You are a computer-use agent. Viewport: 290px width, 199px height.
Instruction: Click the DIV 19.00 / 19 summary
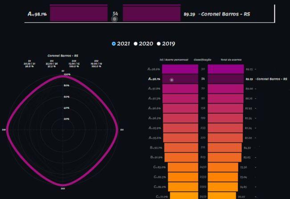click(x=96, y=64)
